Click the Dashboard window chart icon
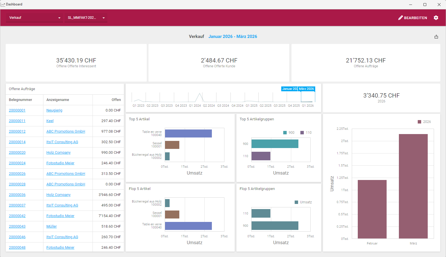446x257 pixels. pyautogui.click(x=3, y=4)
